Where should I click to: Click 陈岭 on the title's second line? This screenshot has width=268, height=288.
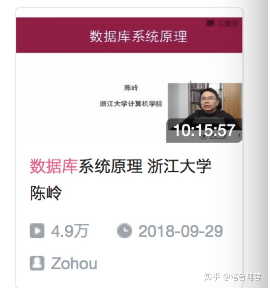coord(46,193)
